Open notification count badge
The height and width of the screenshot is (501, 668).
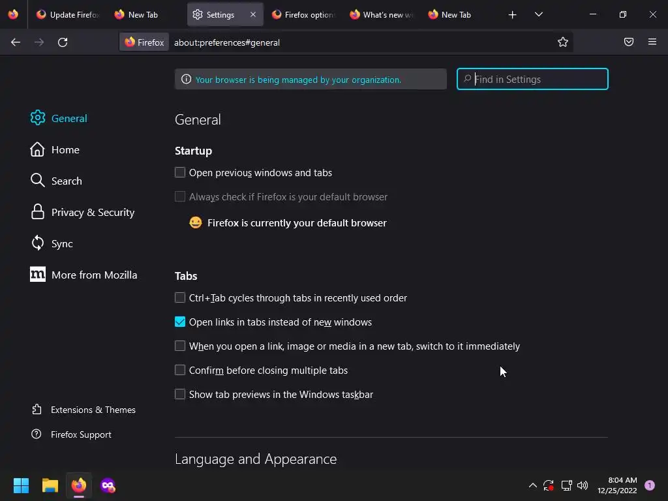coord(649,485)
